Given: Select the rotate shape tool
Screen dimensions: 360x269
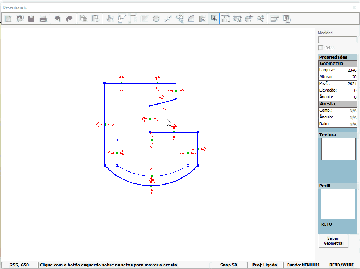Looking at the screenshot, I should pyautogui.click(x=238, y=19).
